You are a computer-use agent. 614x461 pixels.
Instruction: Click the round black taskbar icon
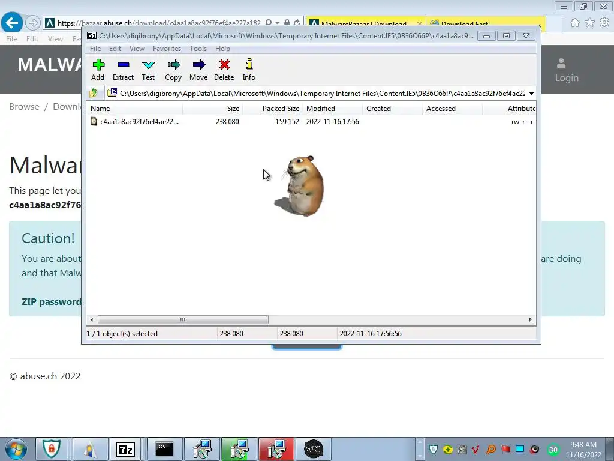click(x=313, y=449)
